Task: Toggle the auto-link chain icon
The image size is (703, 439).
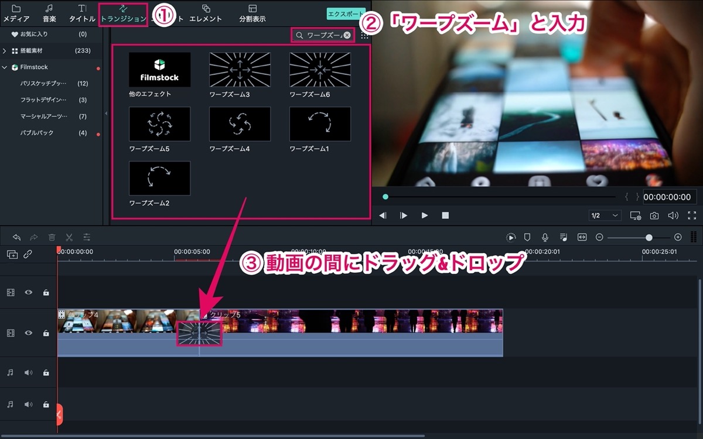Action: pos(28,255)
